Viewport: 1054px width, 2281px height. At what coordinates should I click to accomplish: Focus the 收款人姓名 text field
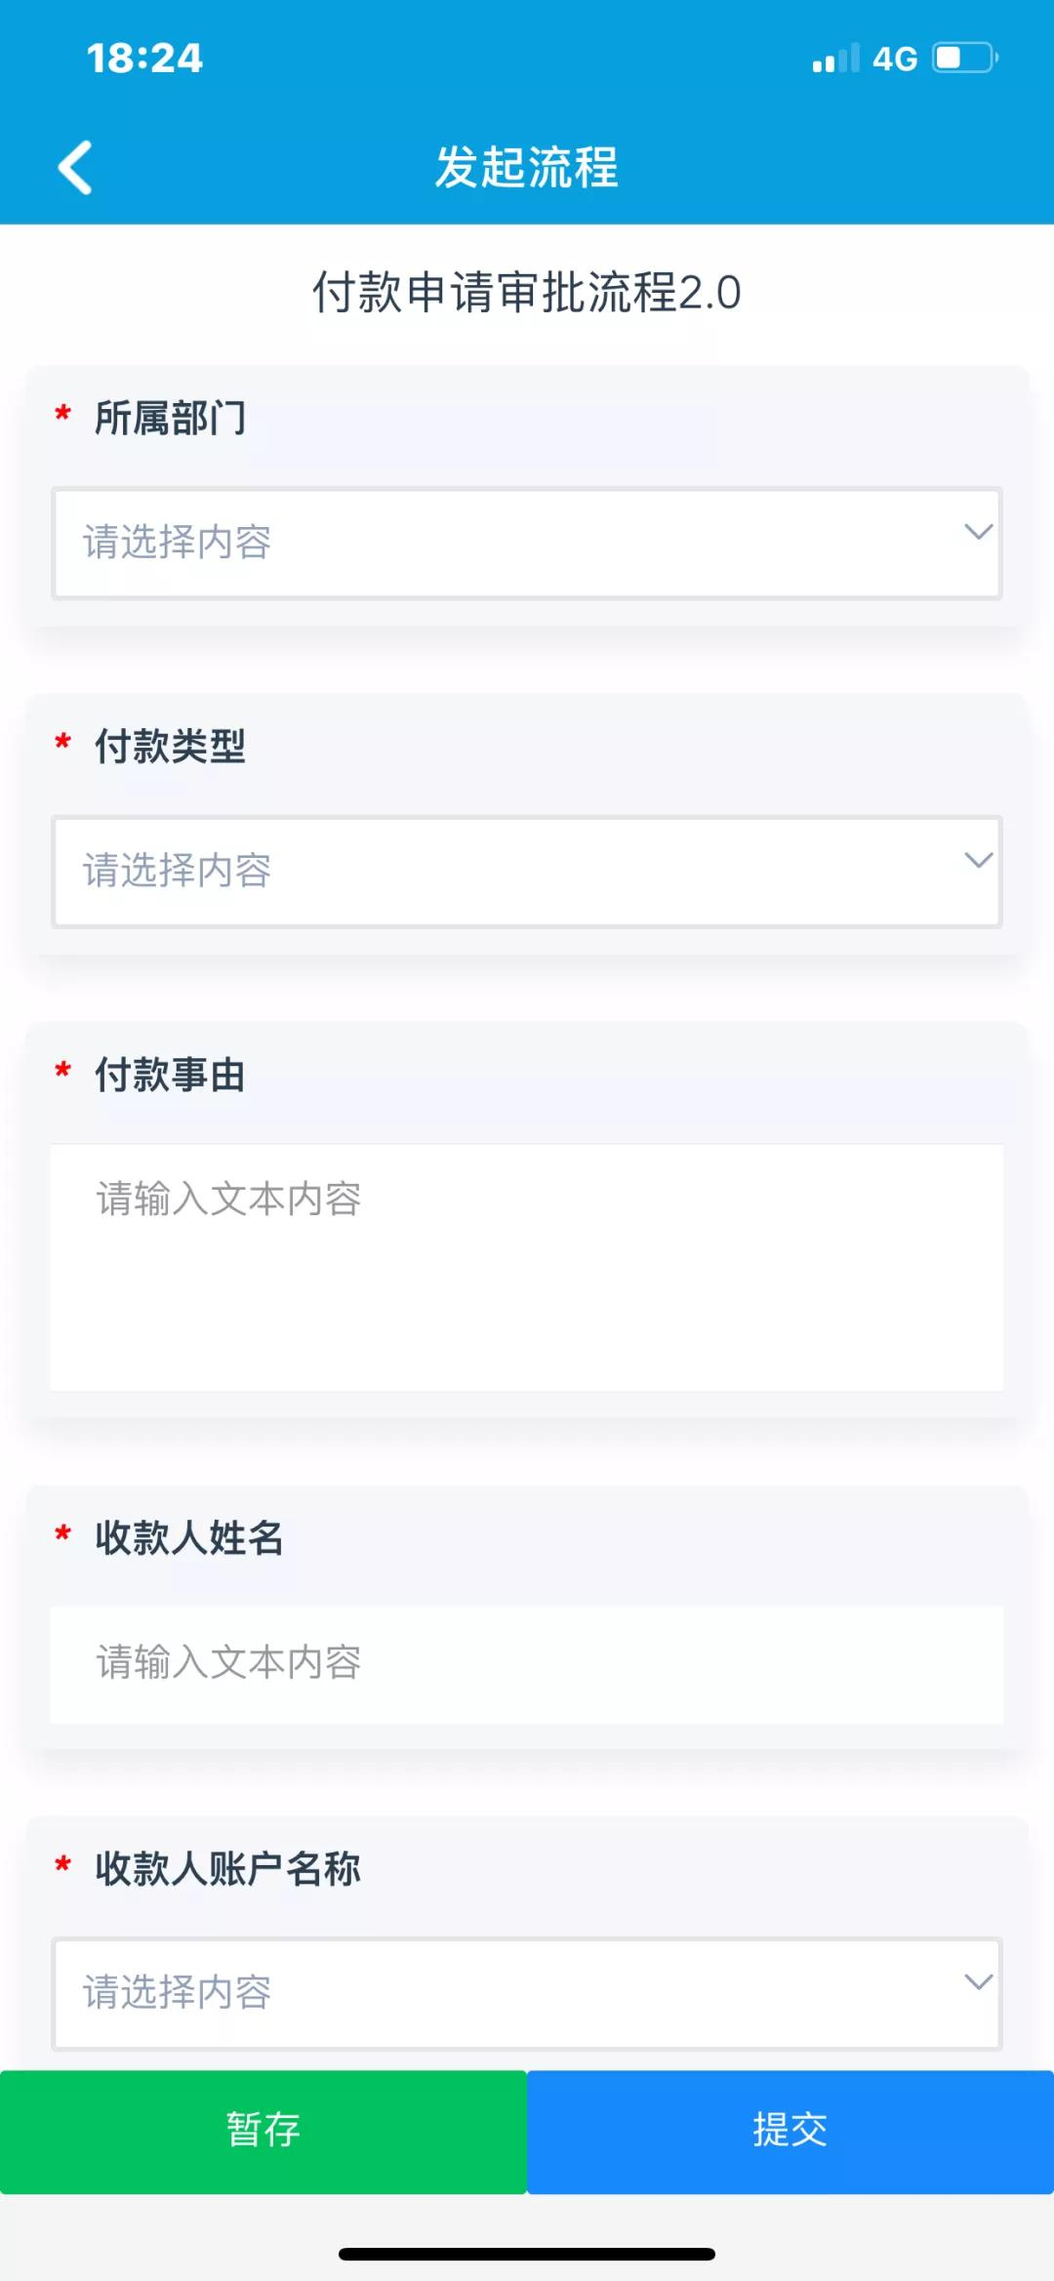coord(527,1664)
